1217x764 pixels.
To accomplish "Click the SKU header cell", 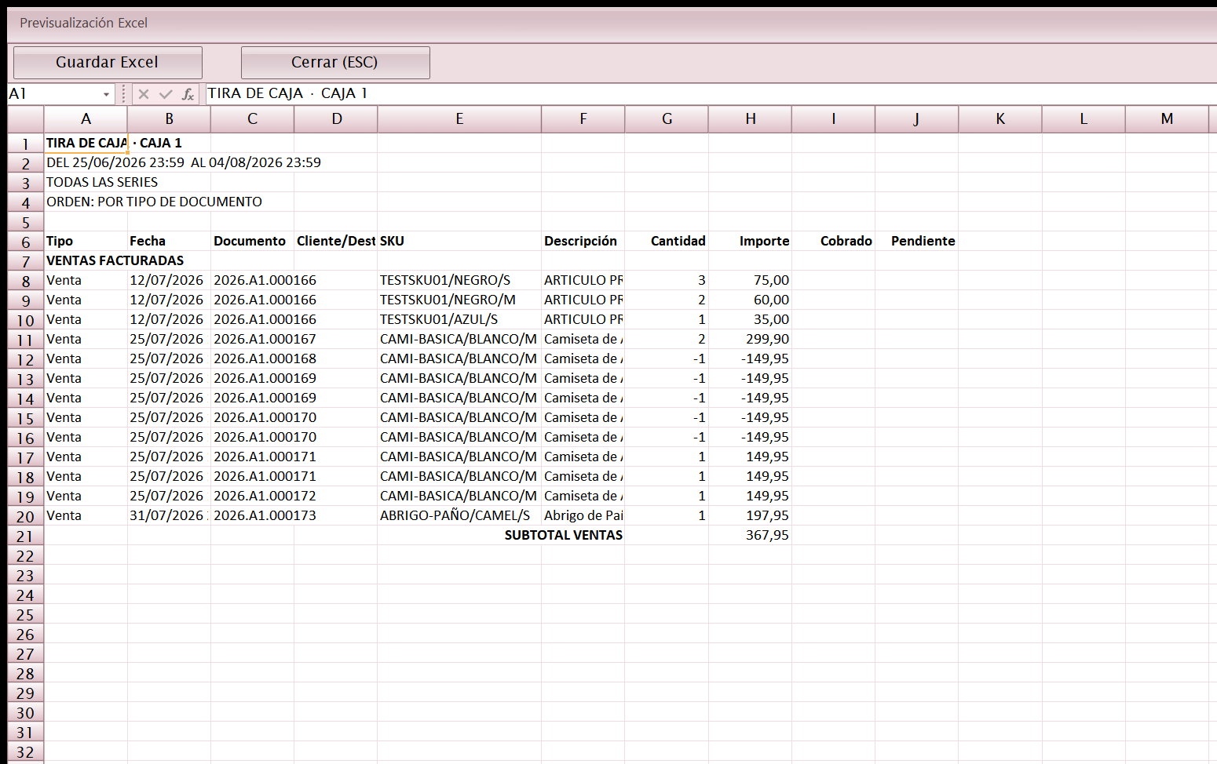I will (x=459, y=241).
